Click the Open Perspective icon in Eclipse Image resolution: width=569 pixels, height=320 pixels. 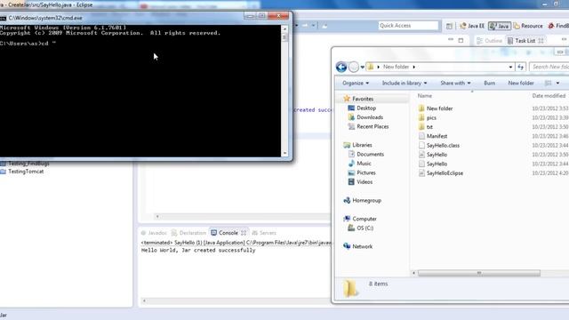[449, 26]
